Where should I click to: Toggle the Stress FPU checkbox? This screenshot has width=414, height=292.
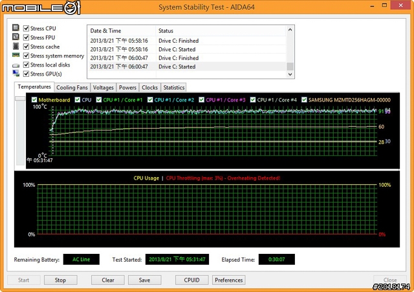(26, 37)
